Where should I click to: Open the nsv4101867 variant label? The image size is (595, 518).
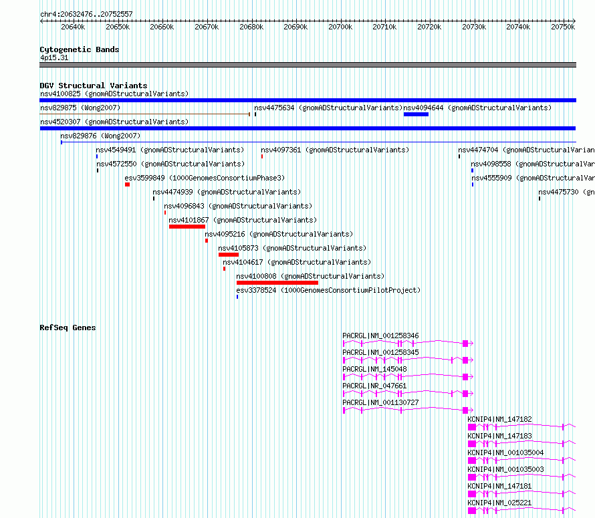pos(243,220)
